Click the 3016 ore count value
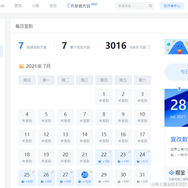Viewport: 188px width, 188px height. pyautogui.click(x=116, y=45)
